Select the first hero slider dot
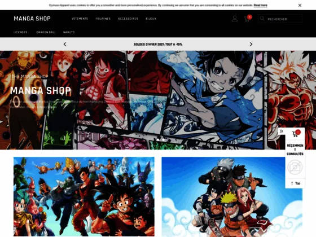This screenshot has height=237, width=316. point(158,139)
